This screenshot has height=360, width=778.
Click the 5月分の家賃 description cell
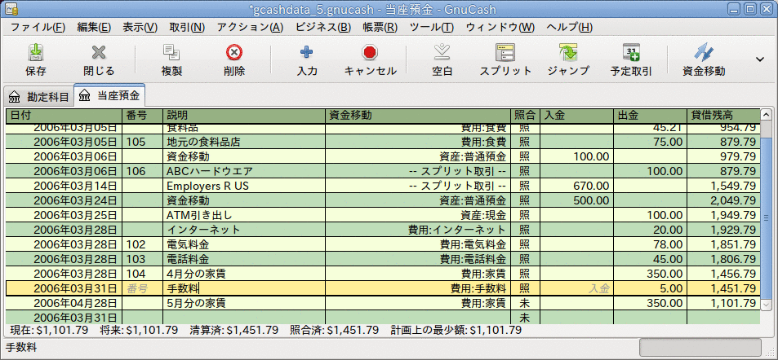[x=243, y=302]
